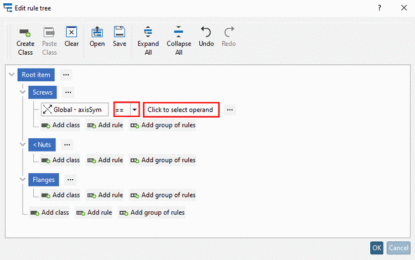Image resolution: width=415 pixels, height=260 pixels.
Task: Open the help question mark in title bar
Action: [379, 8]
